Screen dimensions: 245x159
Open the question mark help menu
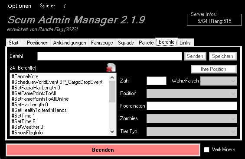[x=65, y=6]
